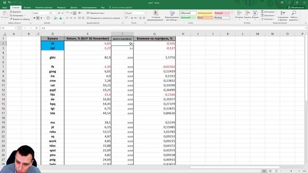Viewport: 308px width, 173px height.
Task: Apply Плохой cell style
Action: 222,13
